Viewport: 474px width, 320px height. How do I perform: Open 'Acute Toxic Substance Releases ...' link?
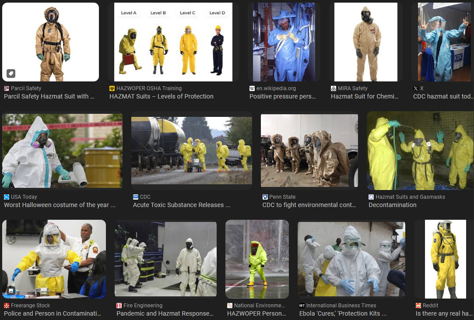pos(182,205)
